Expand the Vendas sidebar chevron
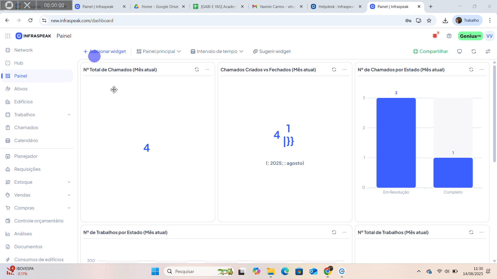497x279 pixels. pyautogui.click(x=69, y=195)
